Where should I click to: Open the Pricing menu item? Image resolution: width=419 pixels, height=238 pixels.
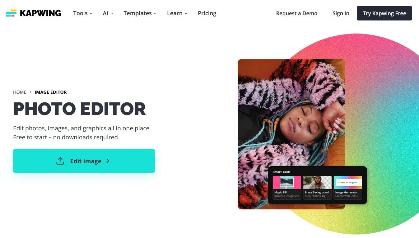[207, 13]
